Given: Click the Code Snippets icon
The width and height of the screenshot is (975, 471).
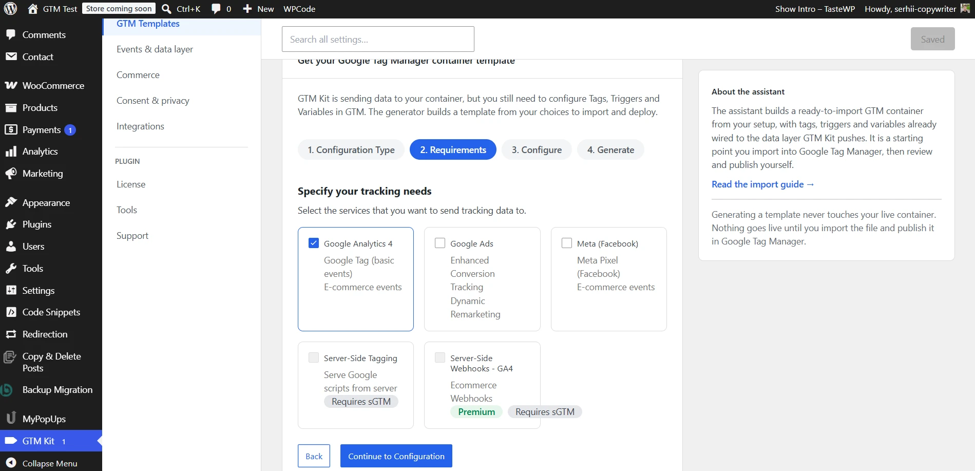Looking at the screenshot, I should (x=11, y=312).
